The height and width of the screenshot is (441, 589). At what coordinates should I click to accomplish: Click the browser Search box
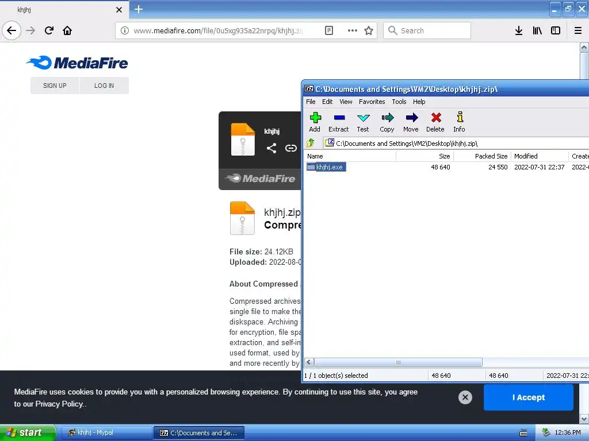427,30
